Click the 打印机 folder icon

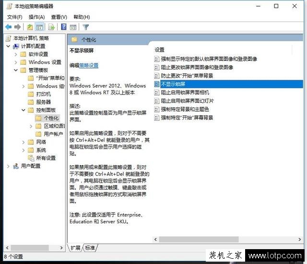coord(31,94)
